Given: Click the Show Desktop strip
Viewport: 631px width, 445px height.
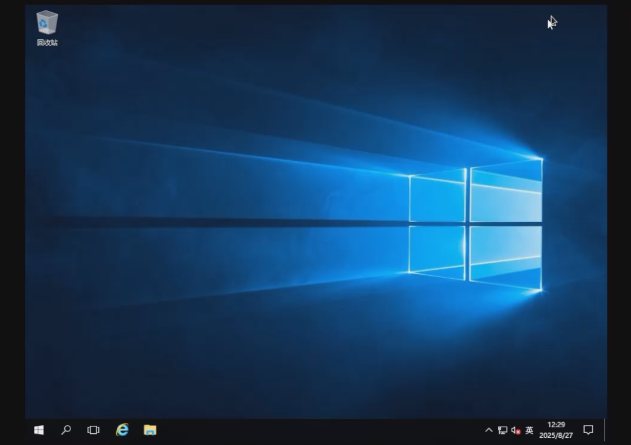Looking at the screenshot, I should click(x=605, y=430).
